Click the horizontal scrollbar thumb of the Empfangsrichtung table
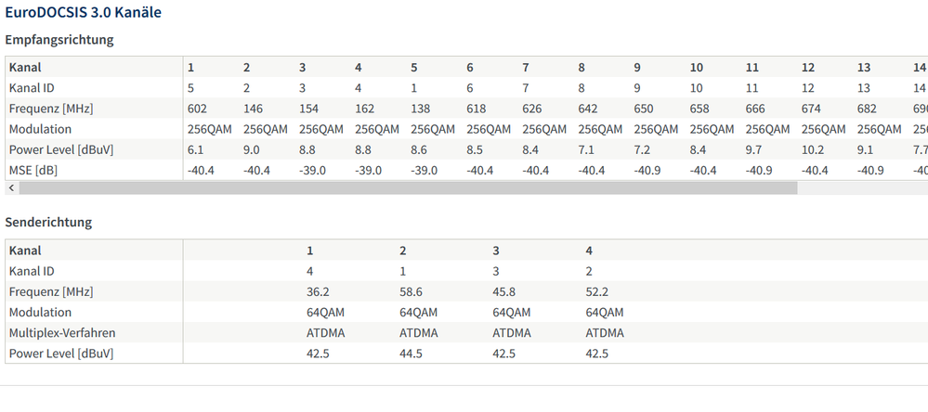 (x=407, y=187)
